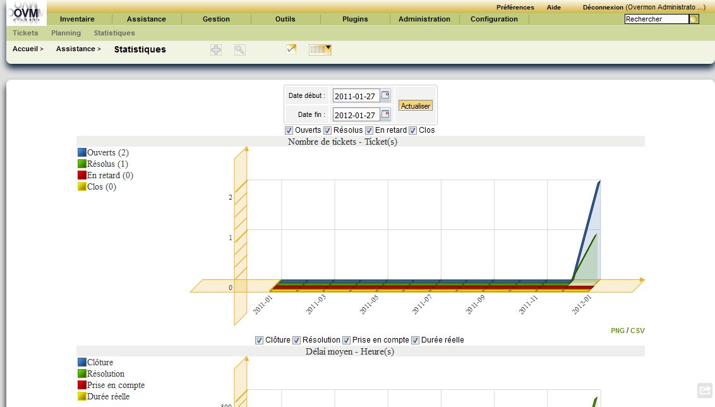
Task: Toggle the En retard checkbox
Action: (370, 130)
